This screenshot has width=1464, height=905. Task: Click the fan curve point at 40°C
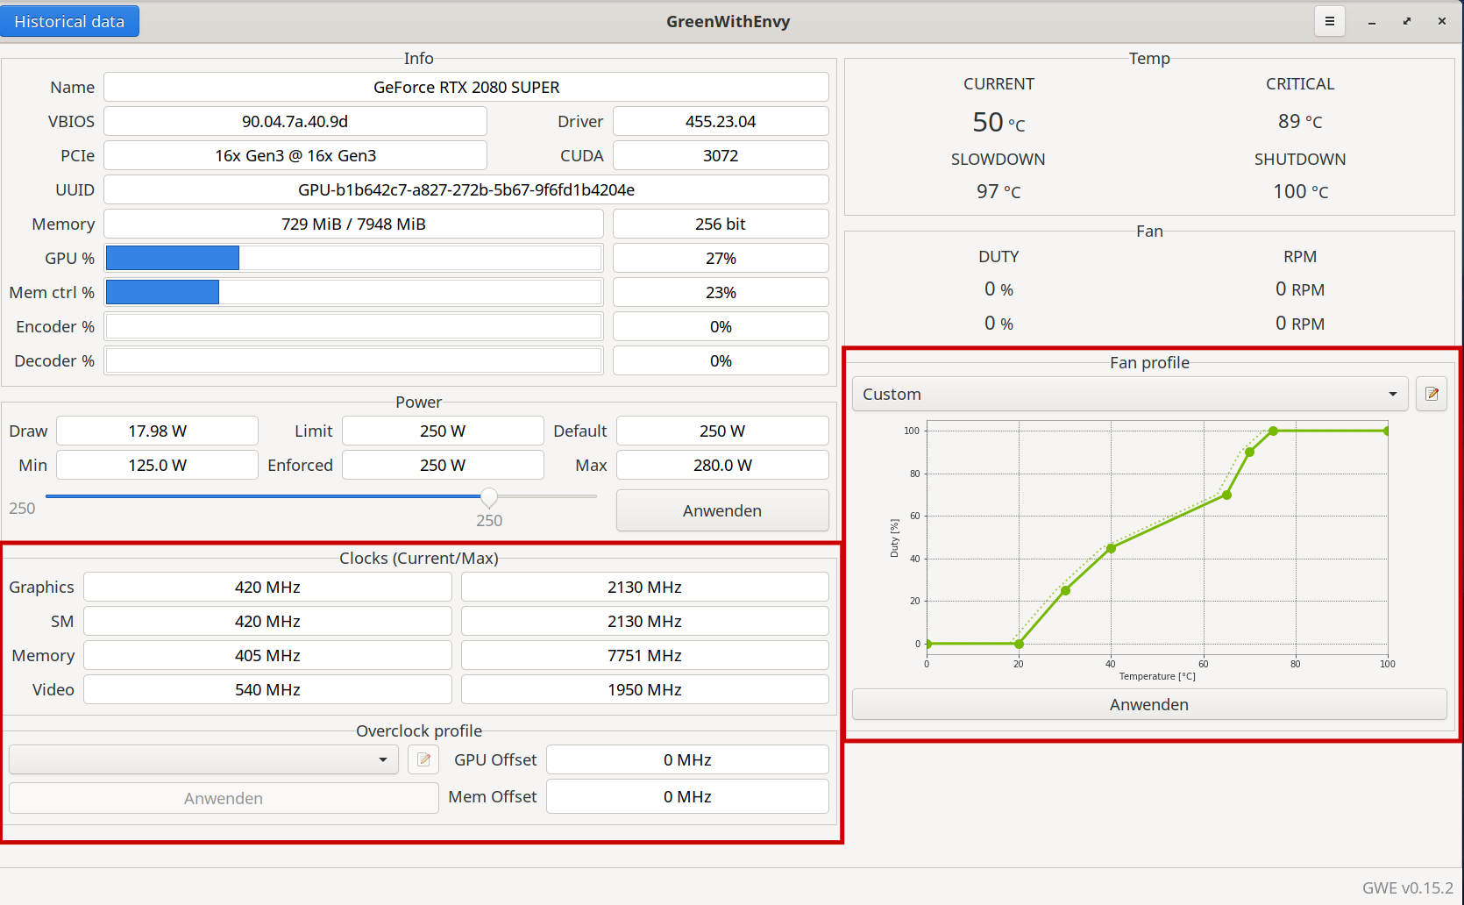(1111, 548)
